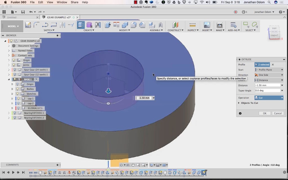Open the data panel grid icon
288x180 pixels.
[4, 12]
